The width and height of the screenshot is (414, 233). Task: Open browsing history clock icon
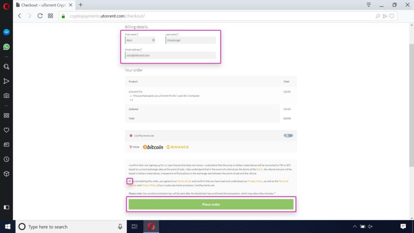point(6,159)
